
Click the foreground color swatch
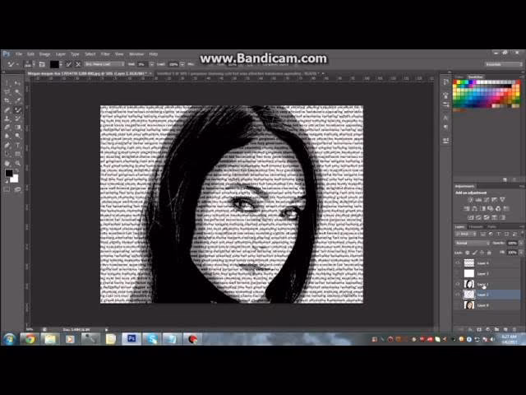coord(8,174)
